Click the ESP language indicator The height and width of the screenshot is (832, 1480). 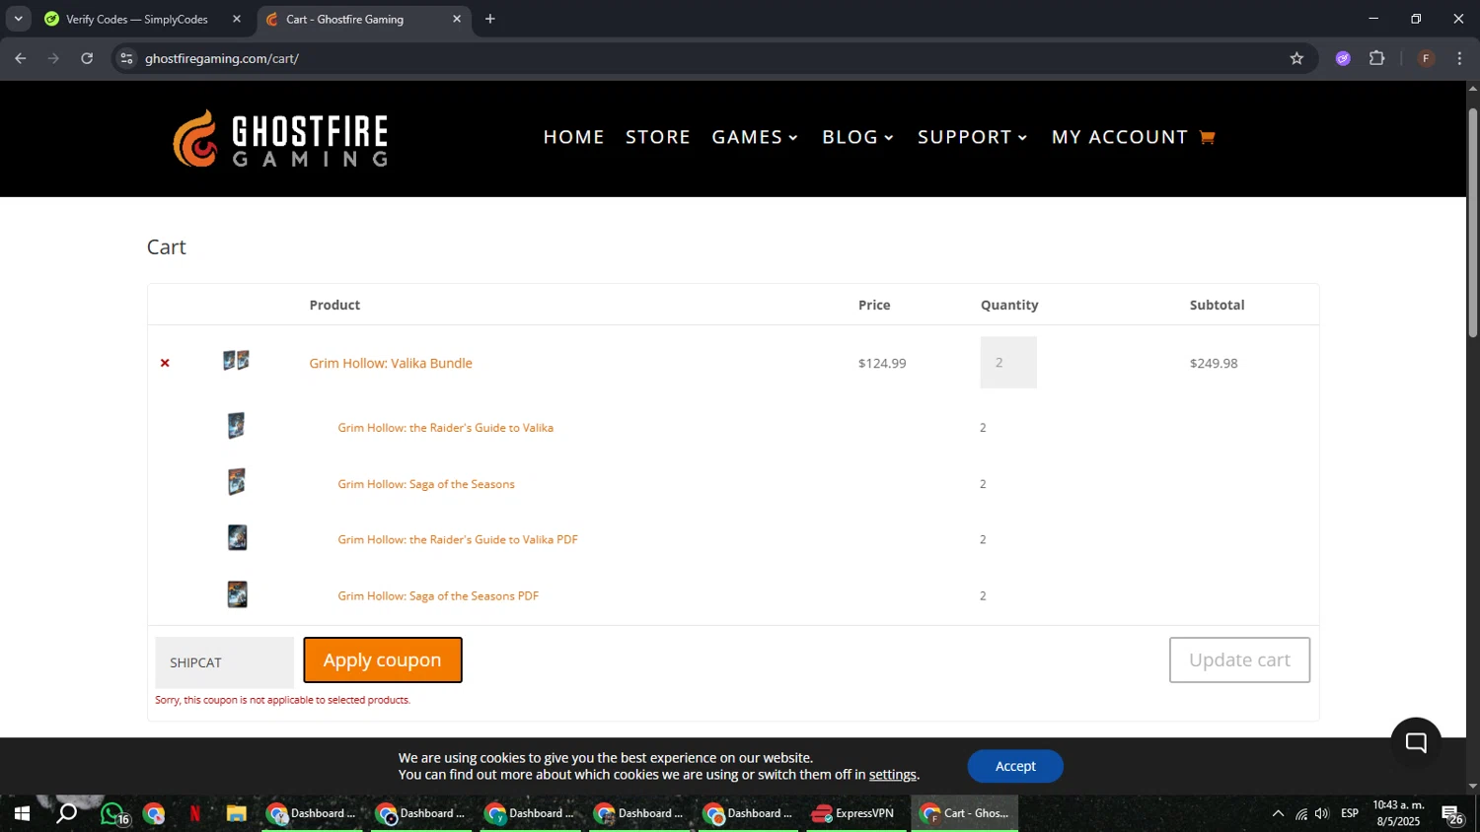tap(1350, 813)
